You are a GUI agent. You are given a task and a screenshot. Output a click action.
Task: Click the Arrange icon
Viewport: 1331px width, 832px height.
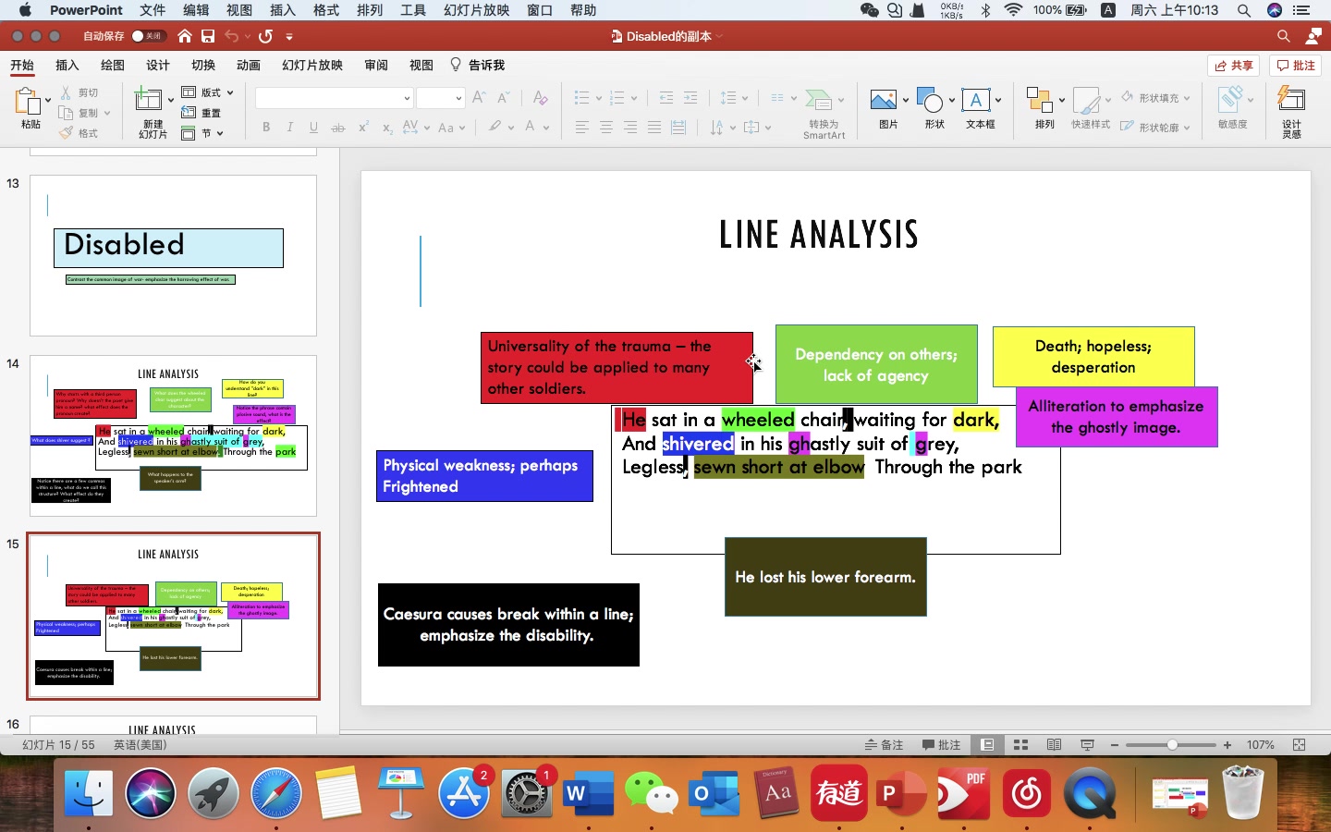coord(1040,100)
